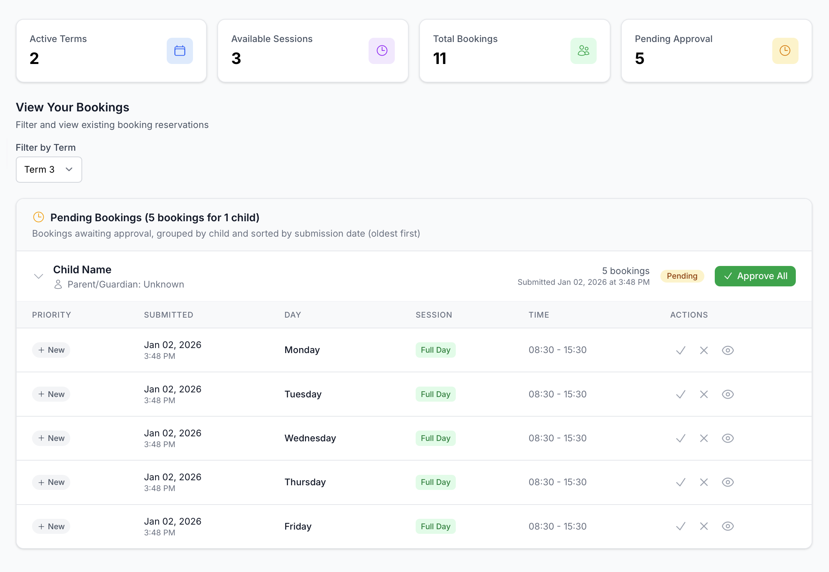This screenshot has height=572, width=829.
Task: Click the Pending status badge
Action: pyautogui.click(x=682, y=276)
